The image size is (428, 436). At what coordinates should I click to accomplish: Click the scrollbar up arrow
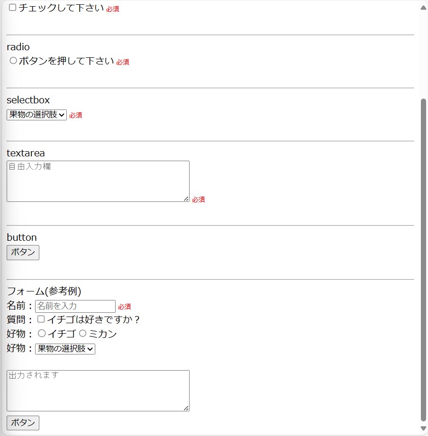coord(423,8)
